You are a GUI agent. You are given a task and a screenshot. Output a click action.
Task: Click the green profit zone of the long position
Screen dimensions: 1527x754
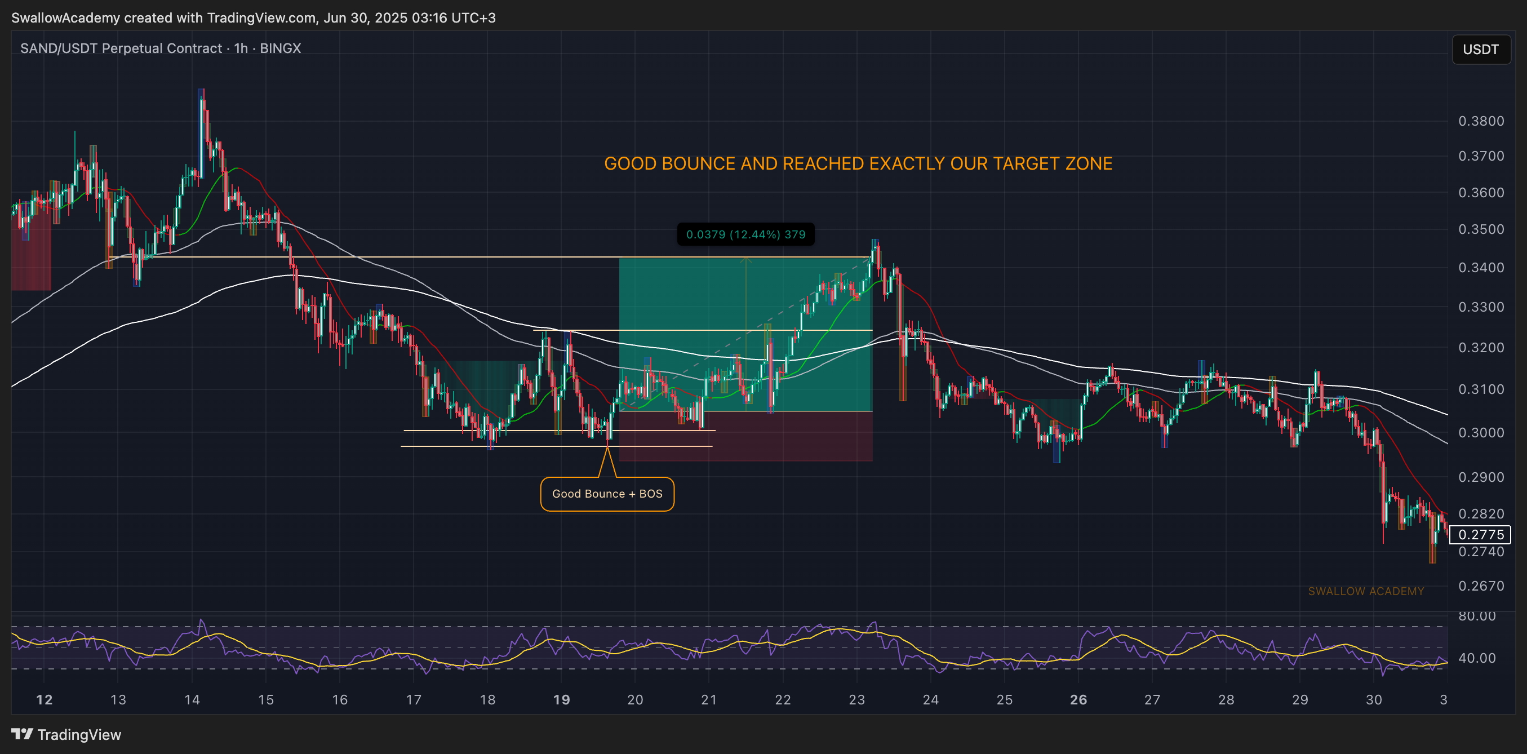click(745, 335)
